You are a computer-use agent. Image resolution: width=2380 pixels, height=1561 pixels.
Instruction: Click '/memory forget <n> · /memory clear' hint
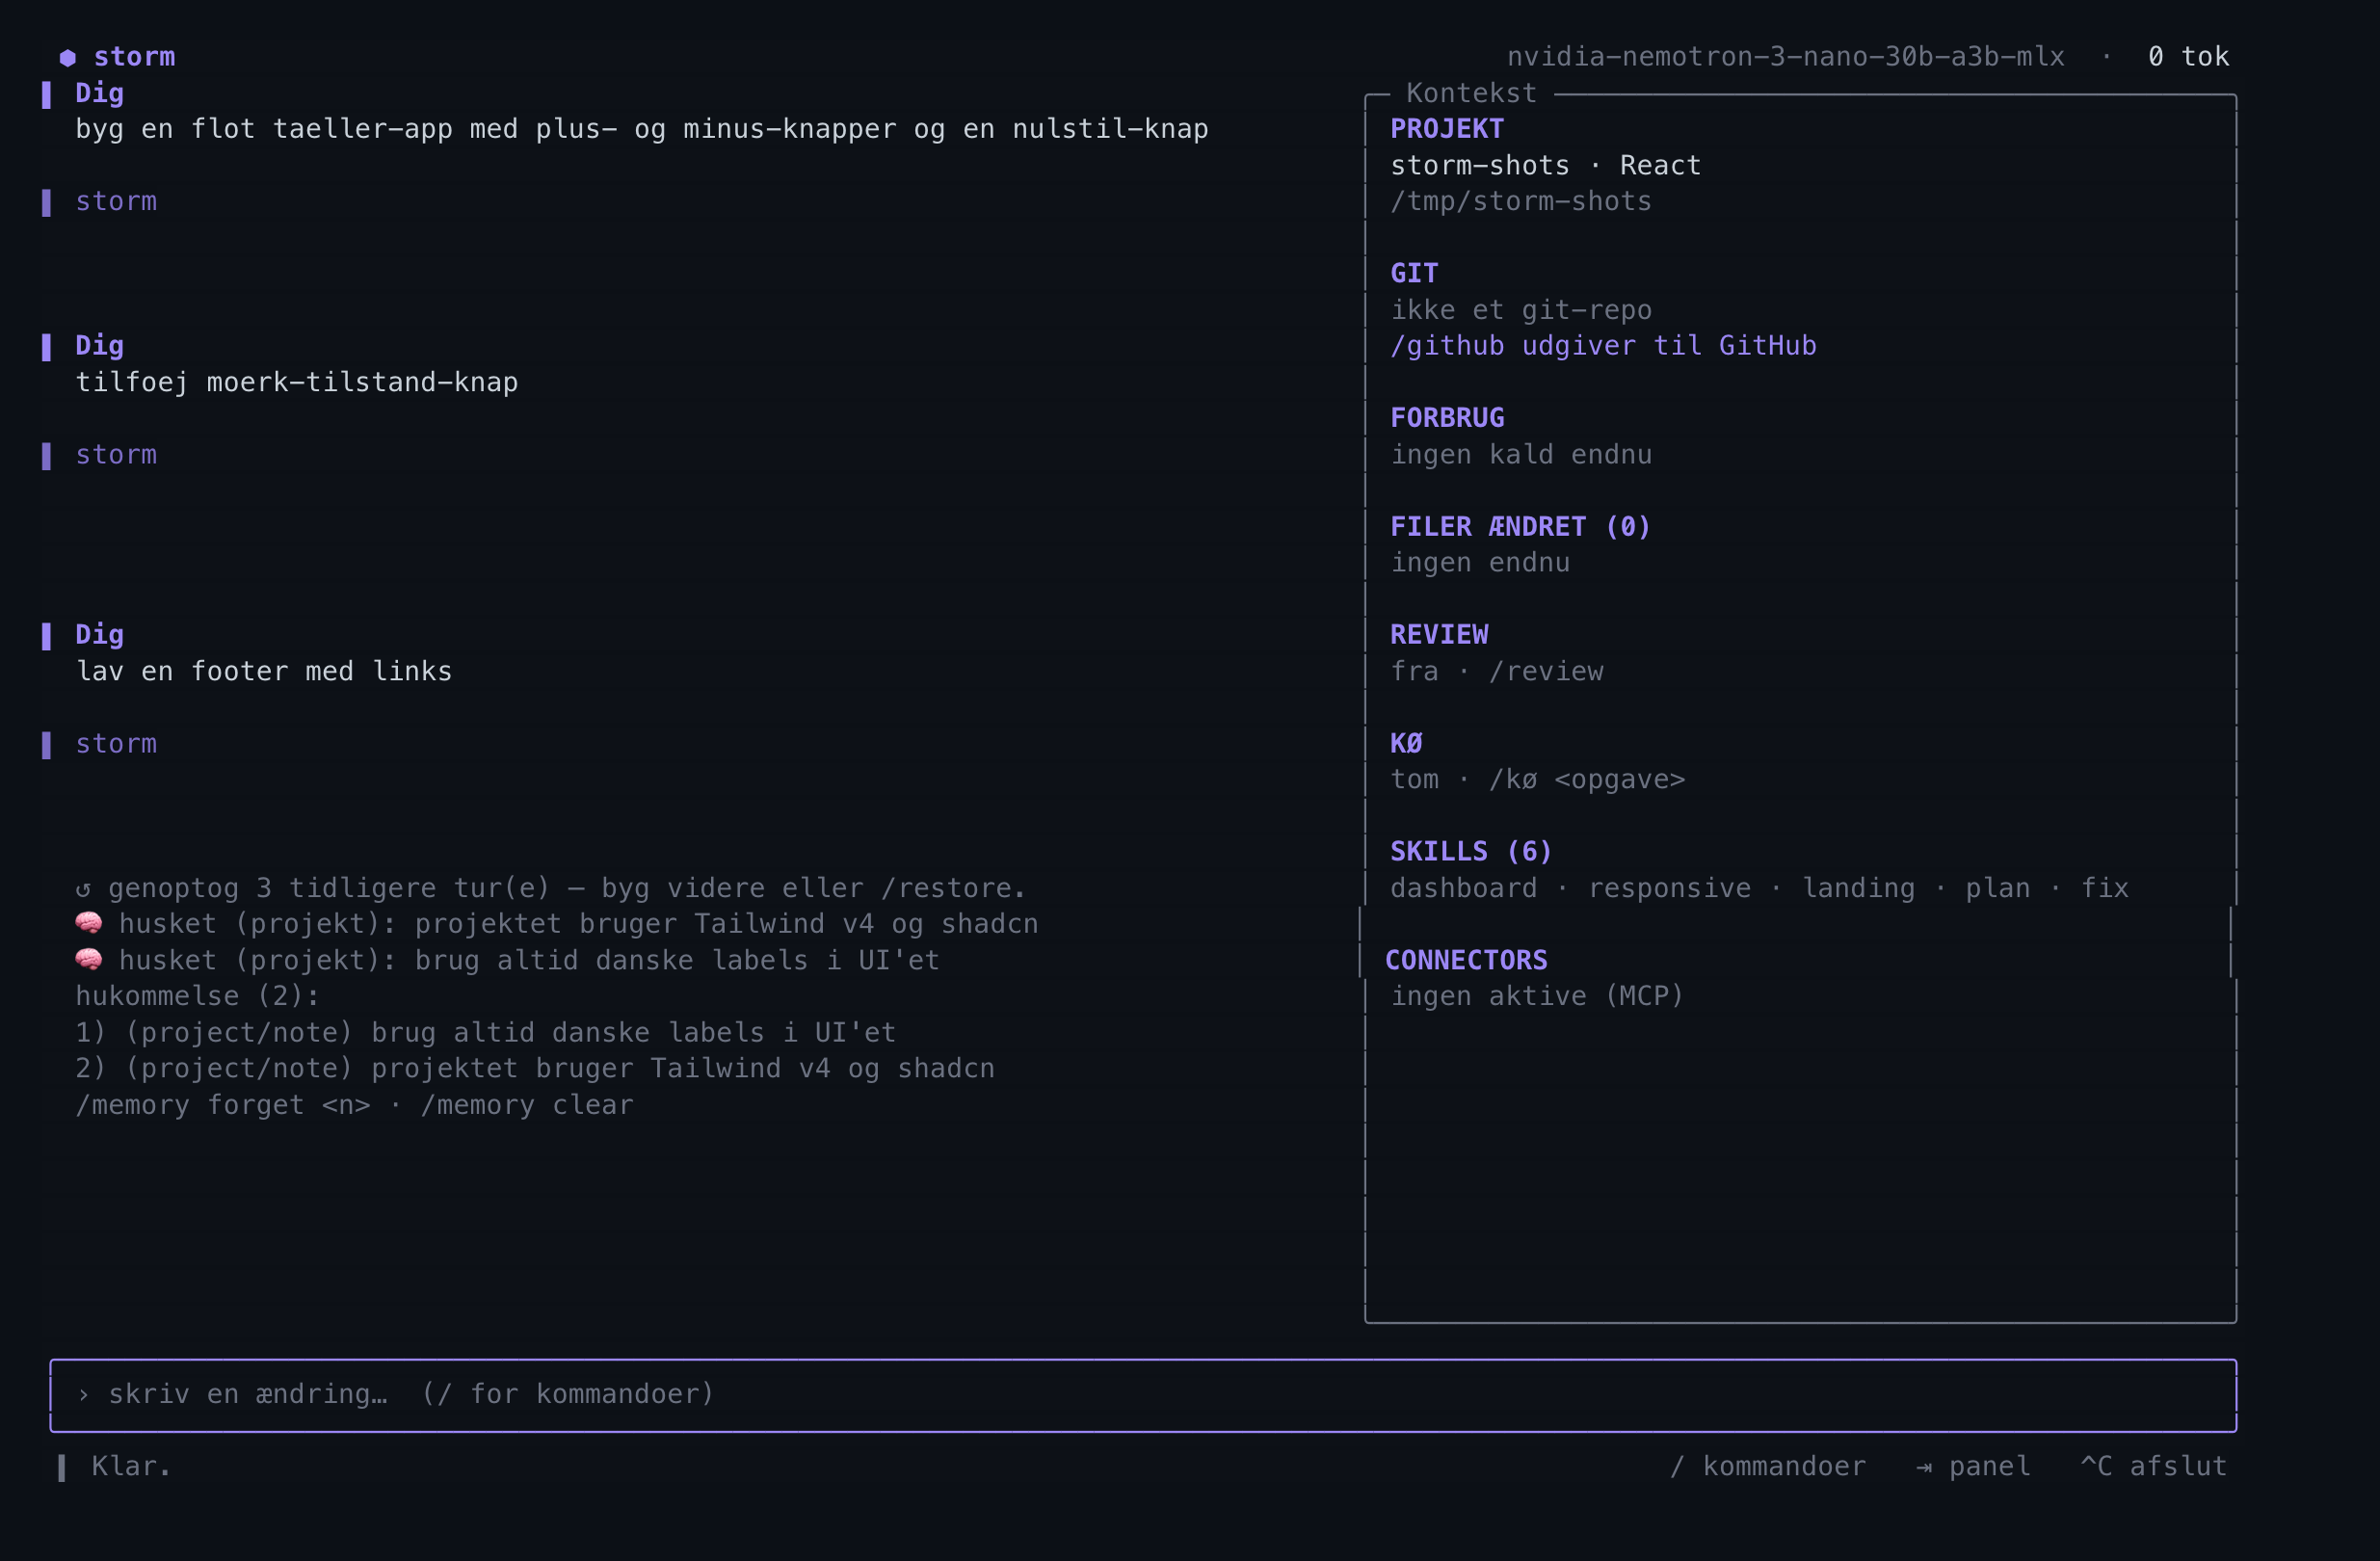tap(354, 1105)
